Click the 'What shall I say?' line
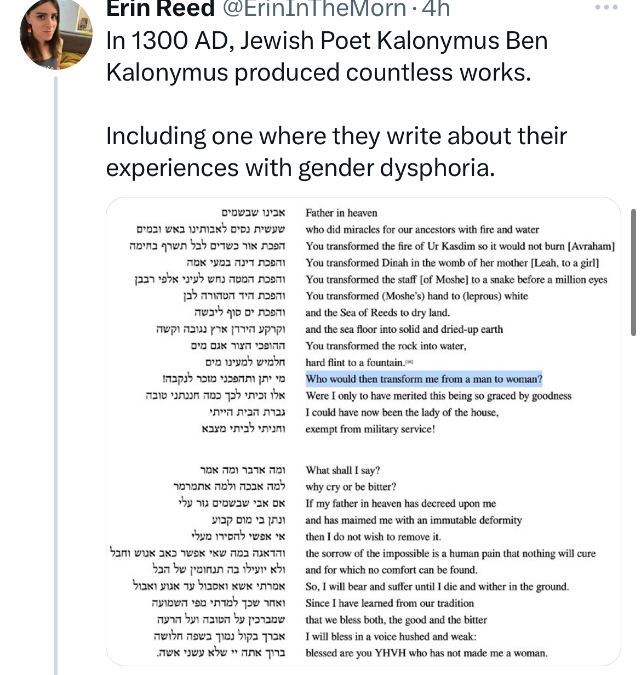641x675 pixels. [342, 470]
